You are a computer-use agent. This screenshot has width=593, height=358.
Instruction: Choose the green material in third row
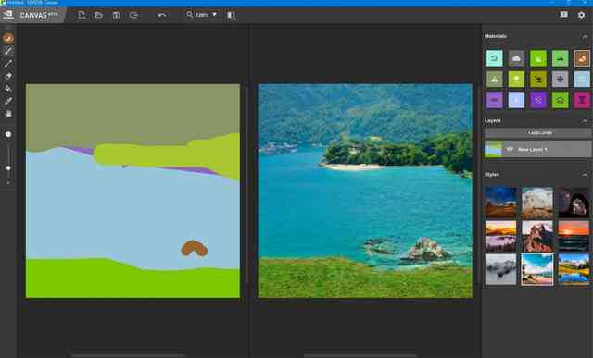[x=560, y=101]
